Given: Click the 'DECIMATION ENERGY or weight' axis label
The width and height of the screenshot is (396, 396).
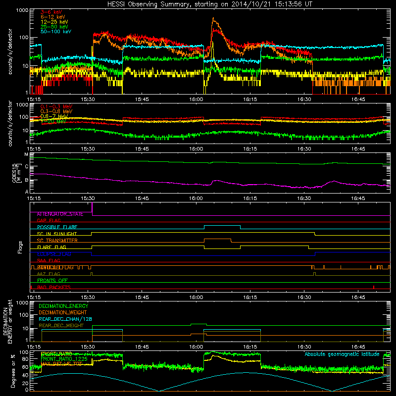Looking at the screenshot, I should [7, 322].
